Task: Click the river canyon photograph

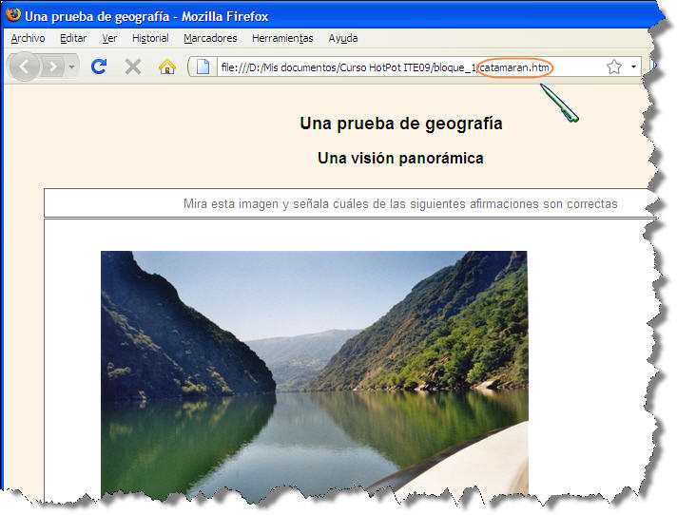Action: point(315,374)
